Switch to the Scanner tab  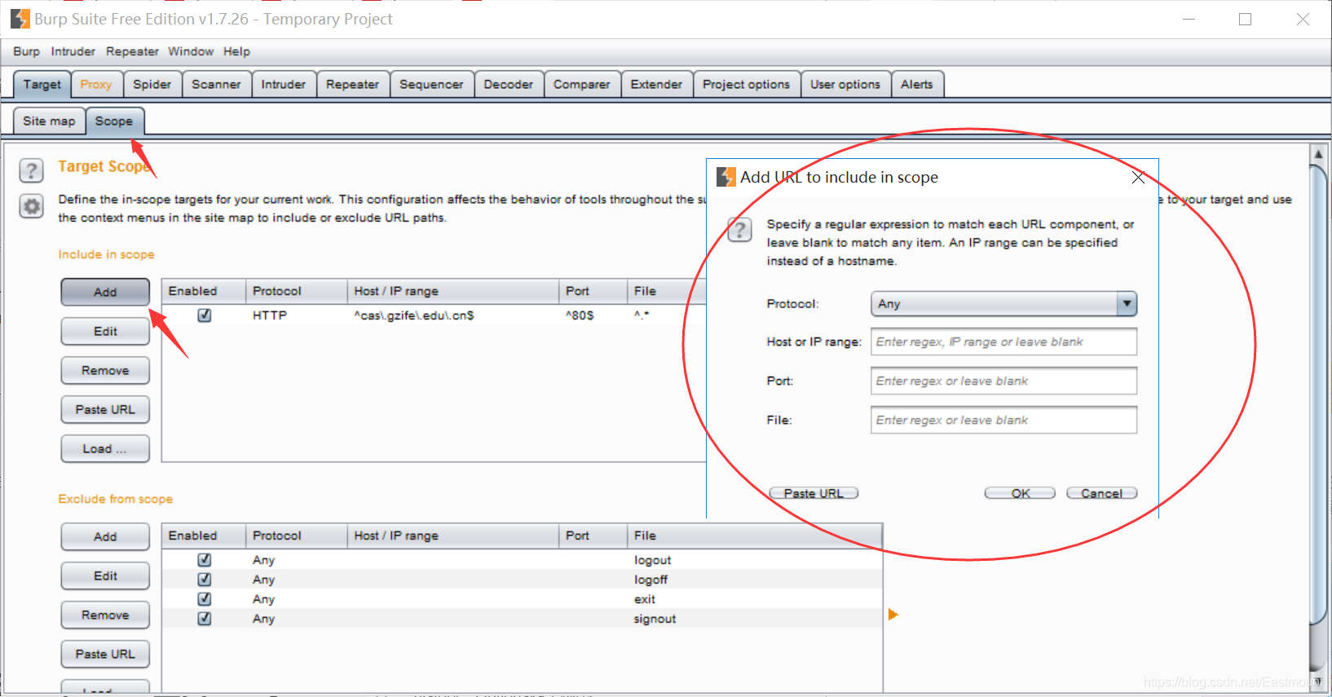(x=216, y=84)
